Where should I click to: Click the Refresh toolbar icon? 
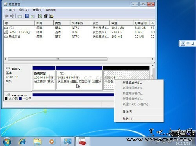click(x=40, y=16)
